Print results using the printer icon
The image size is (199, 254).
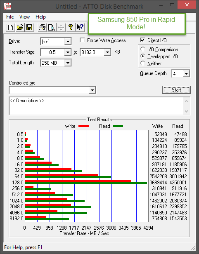pos(42,27)
